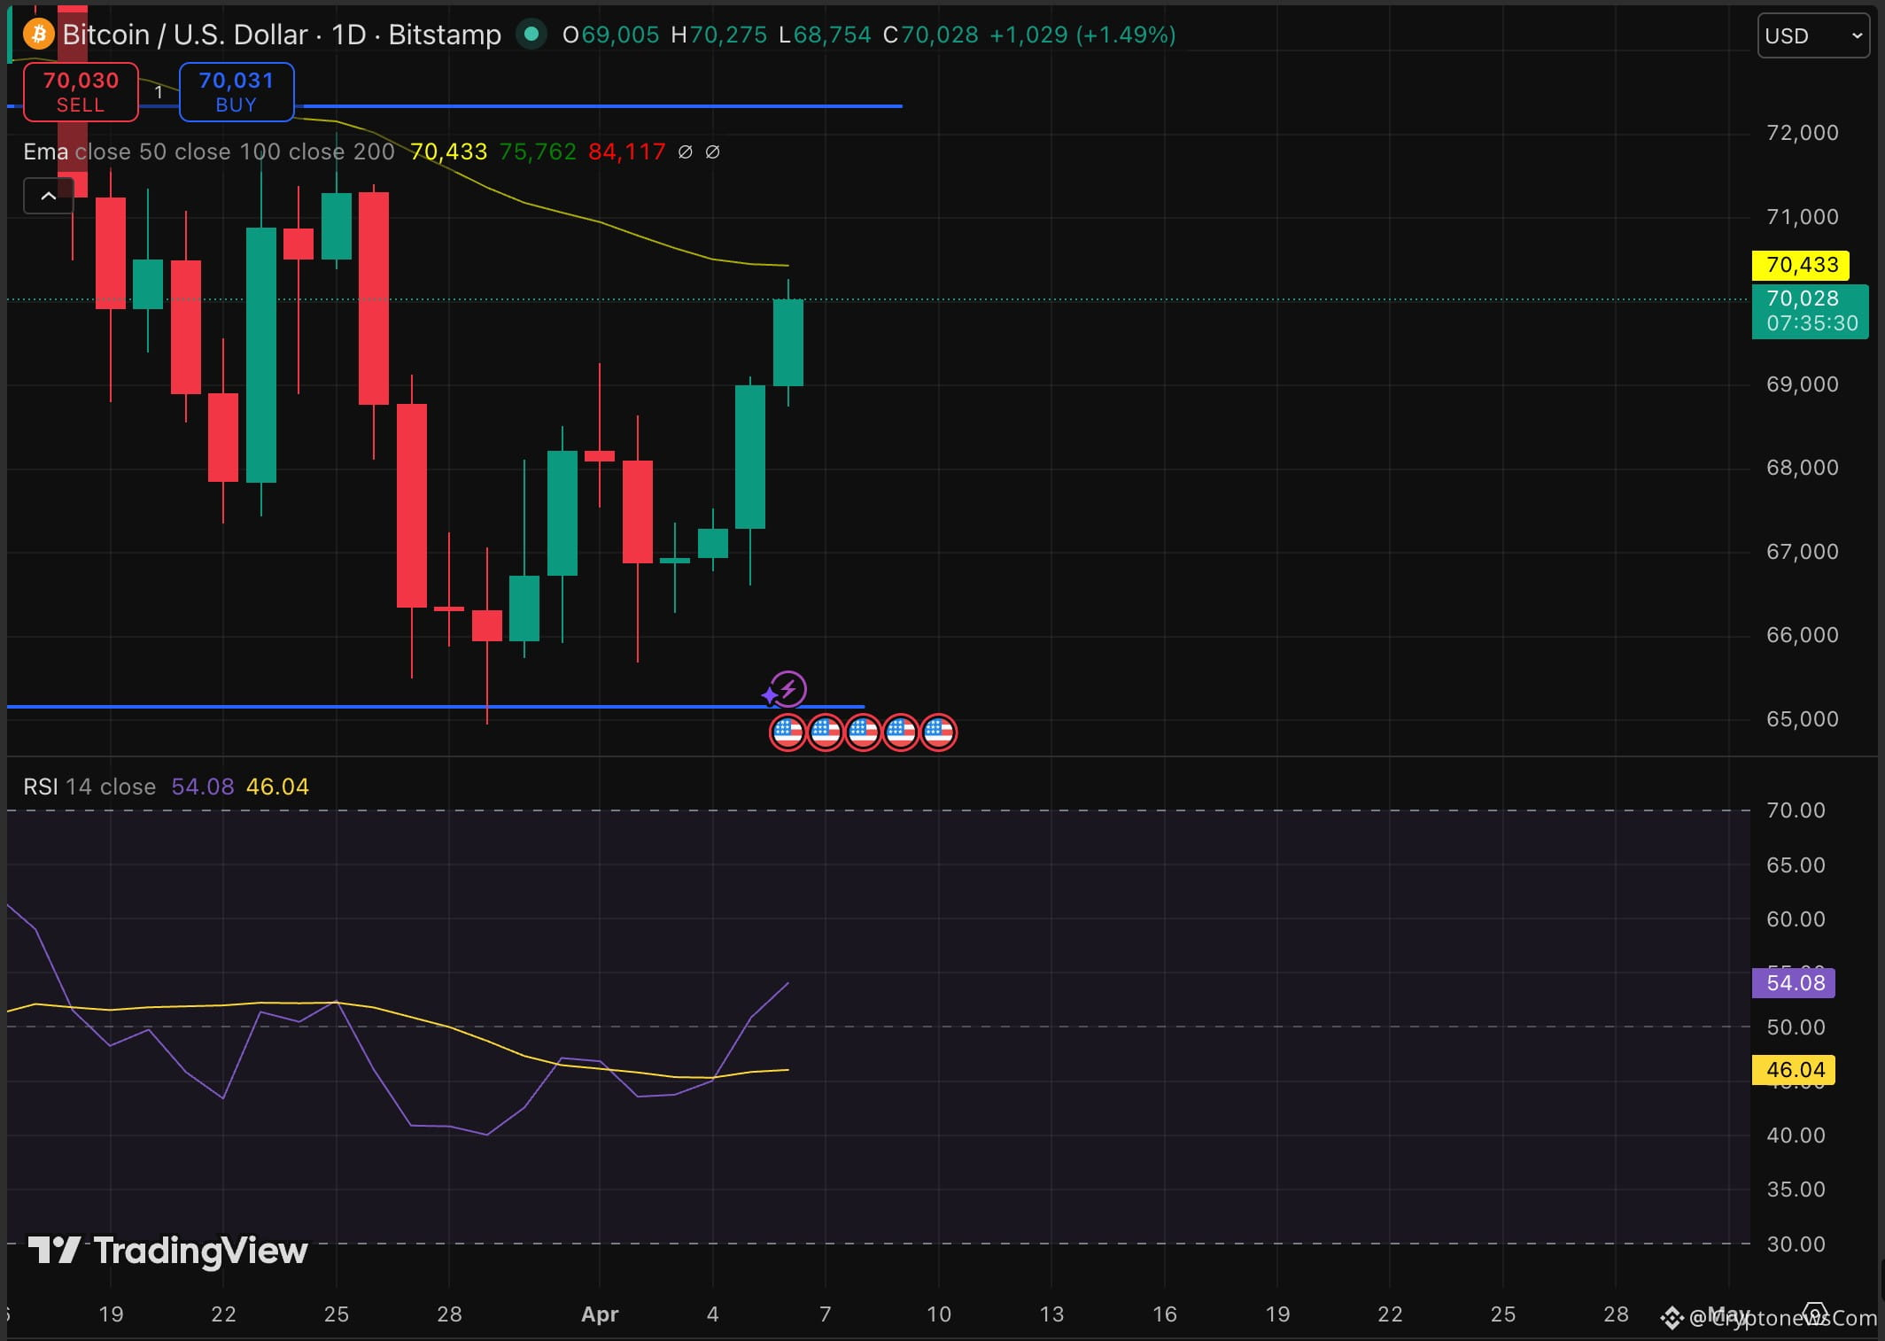Click the BUY 70,031 button
The image size is (1885, 1341).
236,91
